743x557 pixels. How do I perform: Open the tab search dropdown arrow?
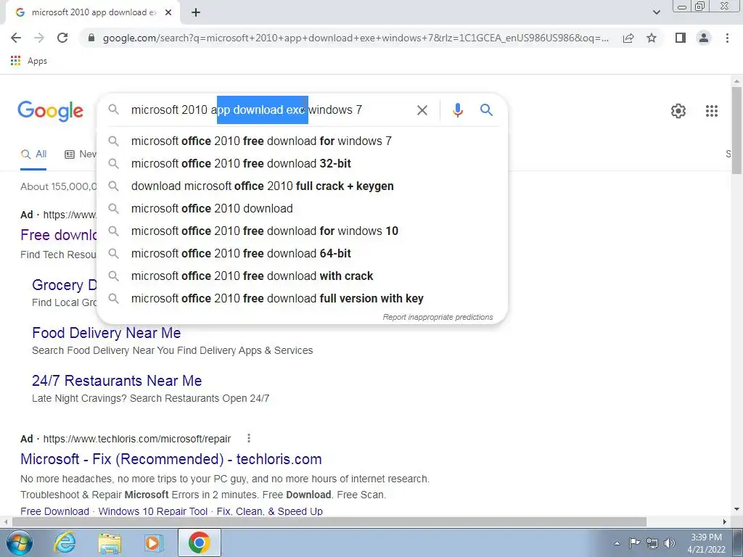coord(656,12)
